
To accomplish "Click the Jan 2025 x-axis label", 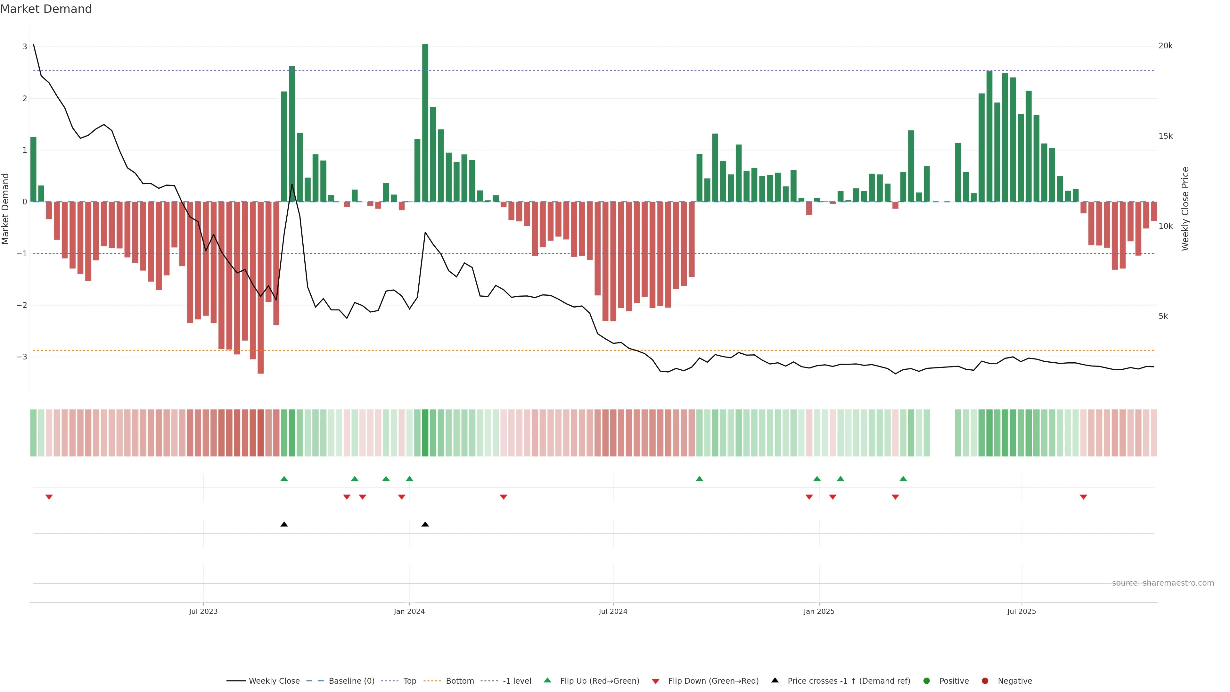I will (819, 611).
